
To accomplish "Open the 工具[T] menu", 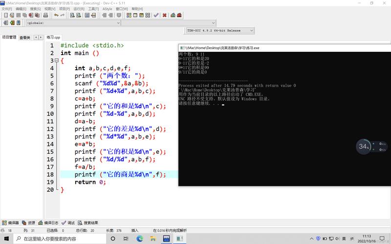I will (x=93, y=9).
